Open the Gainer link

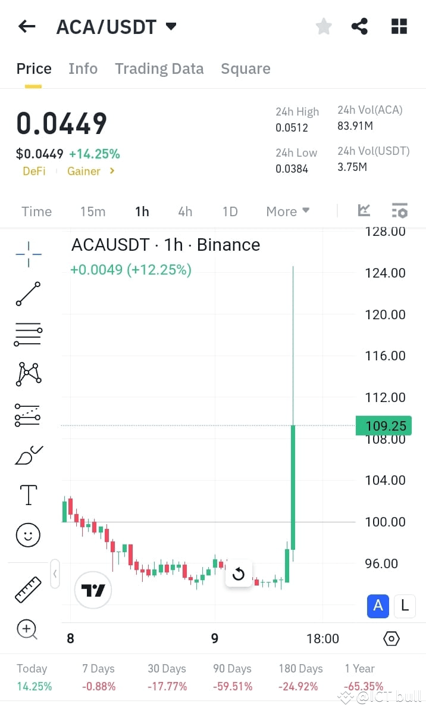point(83,171)
